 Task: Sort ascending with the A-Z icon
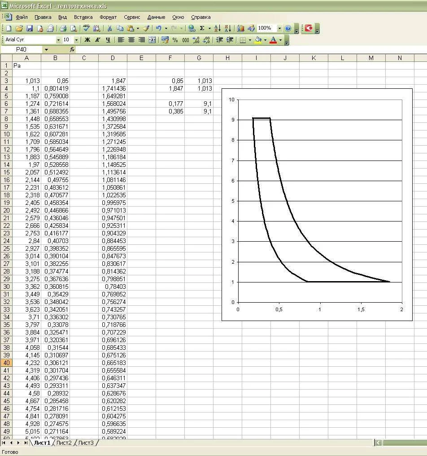pyautogui.click(x=218, y=28)
